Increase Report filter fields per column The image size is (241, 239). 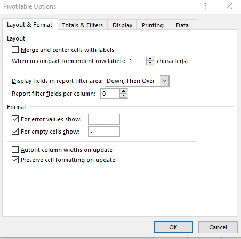(x=123, y=91)
